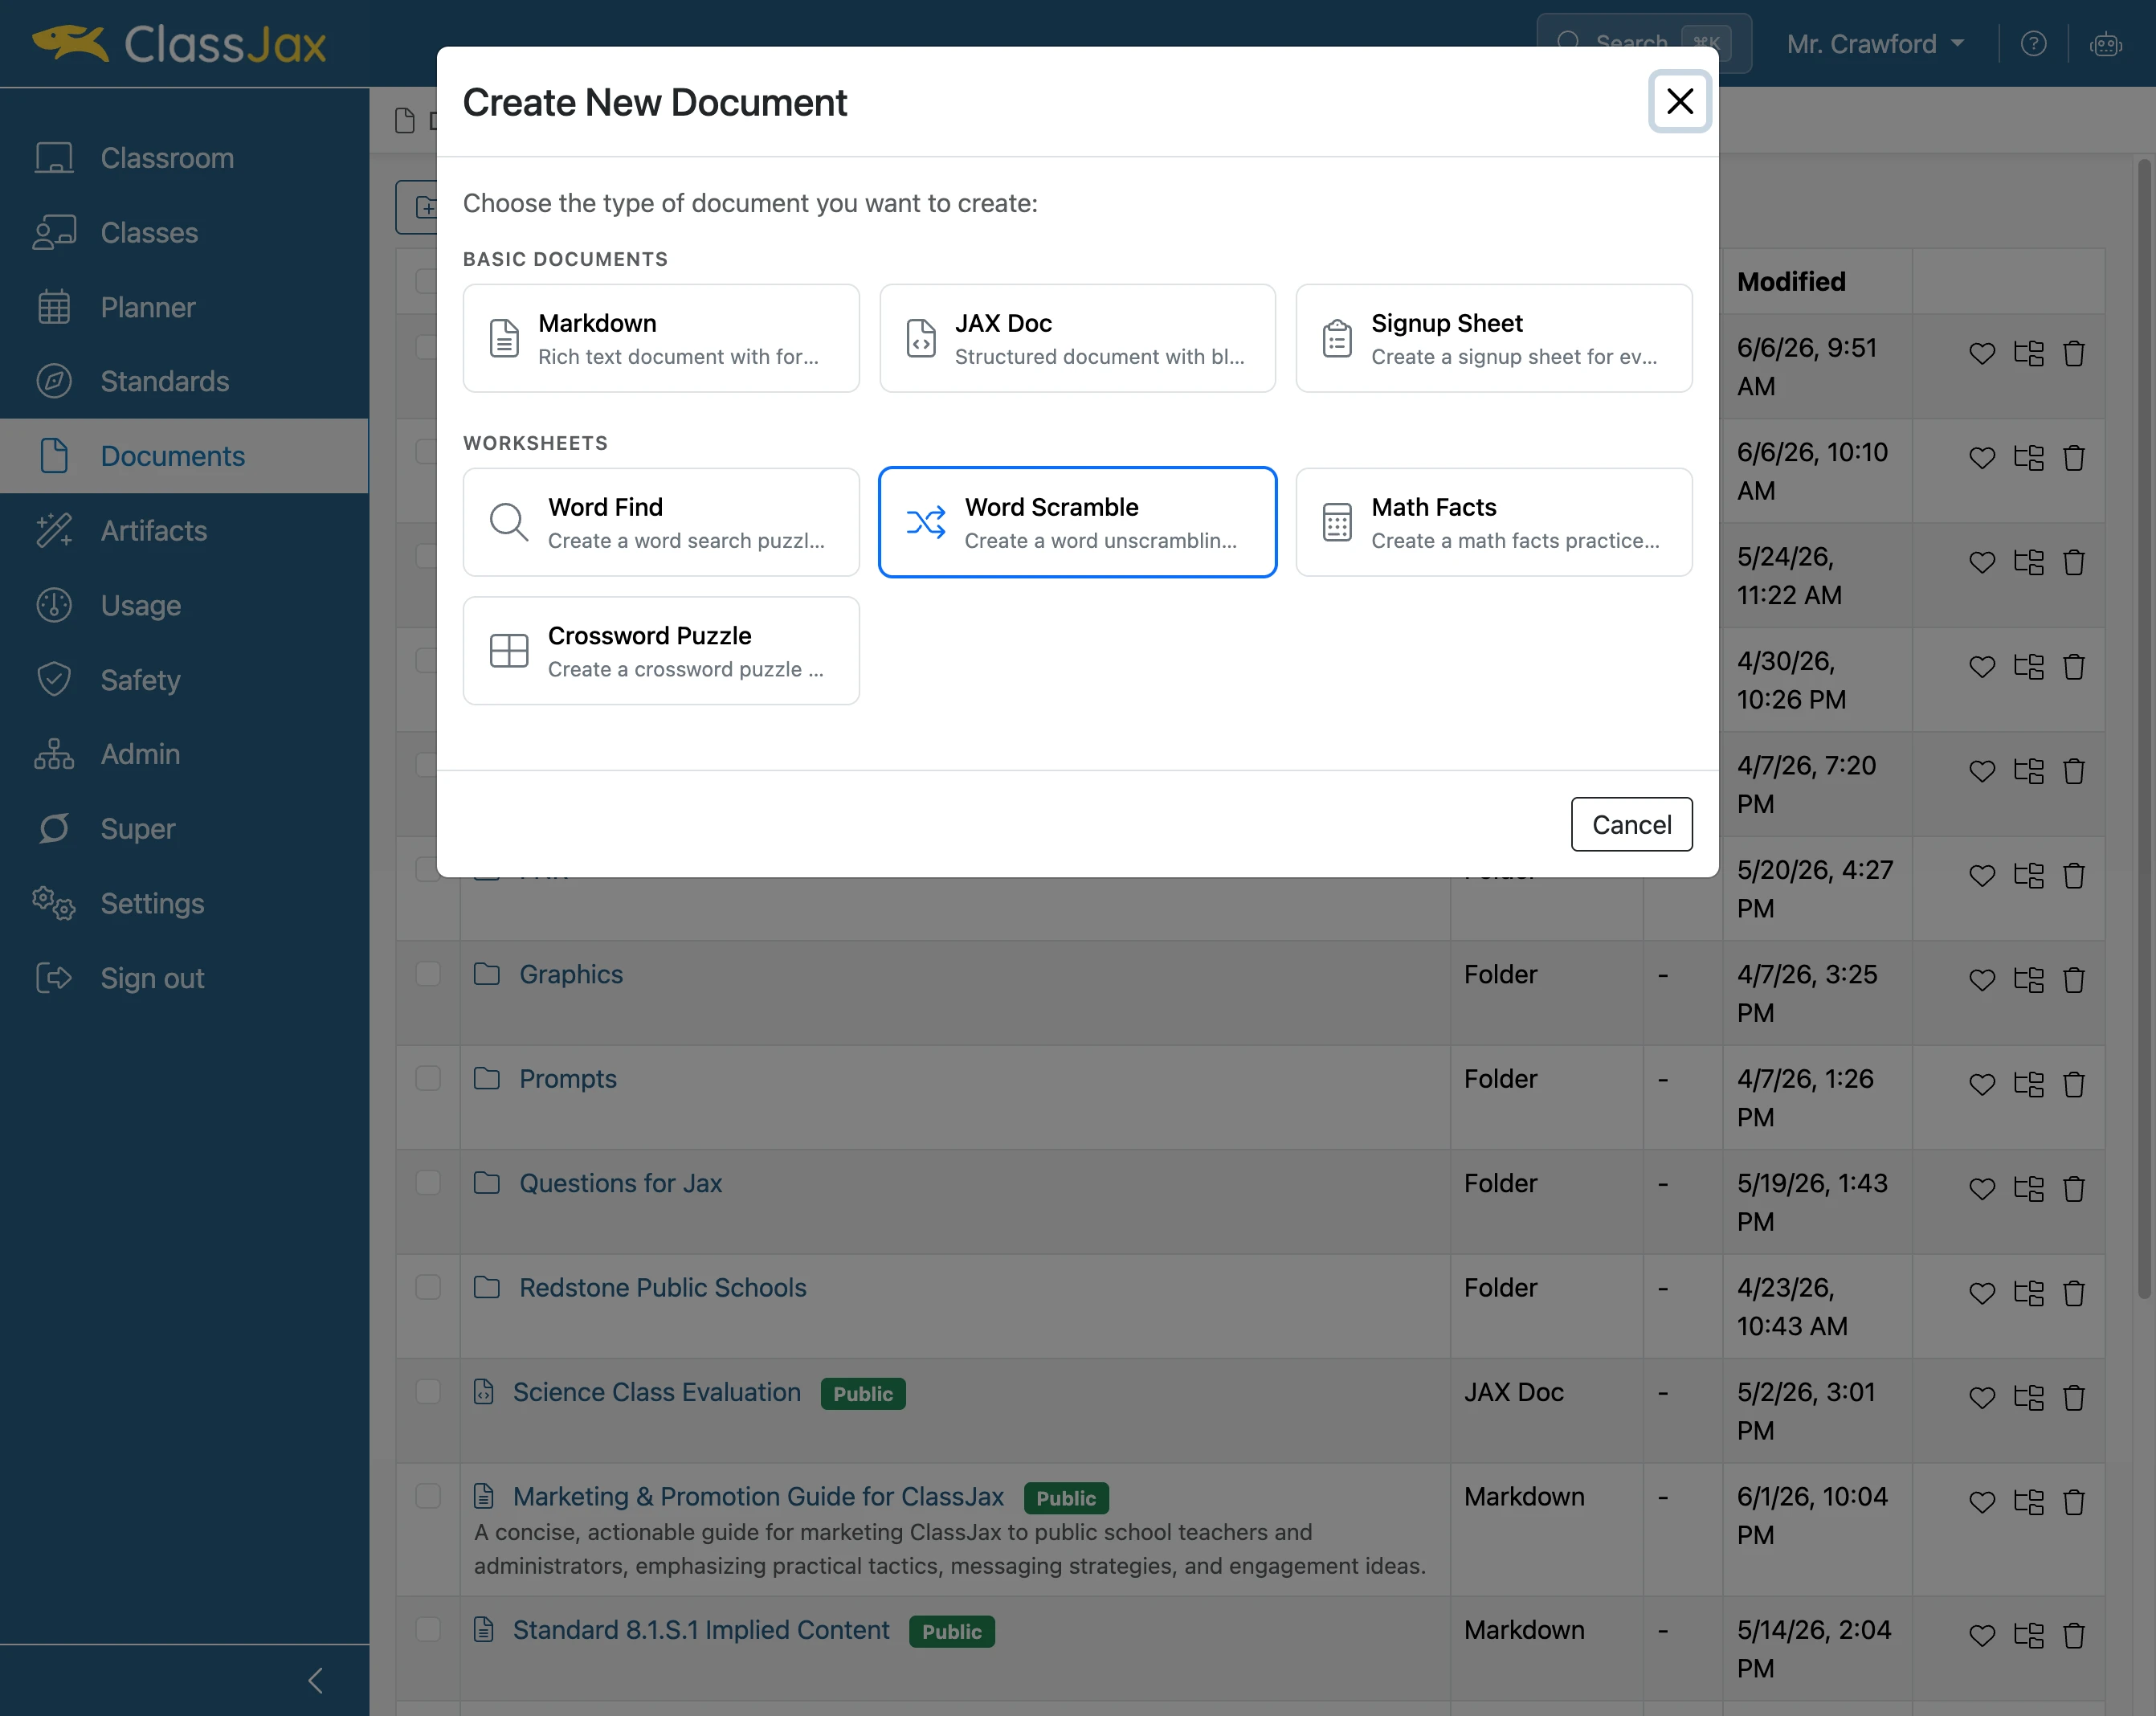The width and height of the screenshot is (2156, 1716).
Task: Delete the Marketing & Promotion Guide
Action: click(2074, 1503)
